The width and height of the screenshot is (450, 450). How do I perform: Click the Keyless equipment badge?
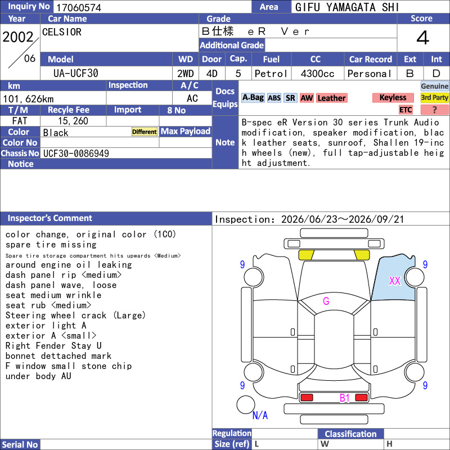[x=393, y=97]
